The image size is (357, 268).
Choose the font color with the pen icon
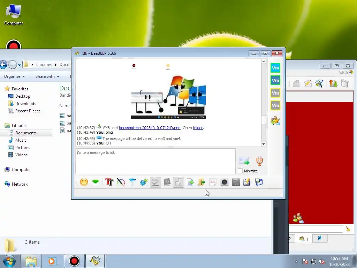point(121,182)
